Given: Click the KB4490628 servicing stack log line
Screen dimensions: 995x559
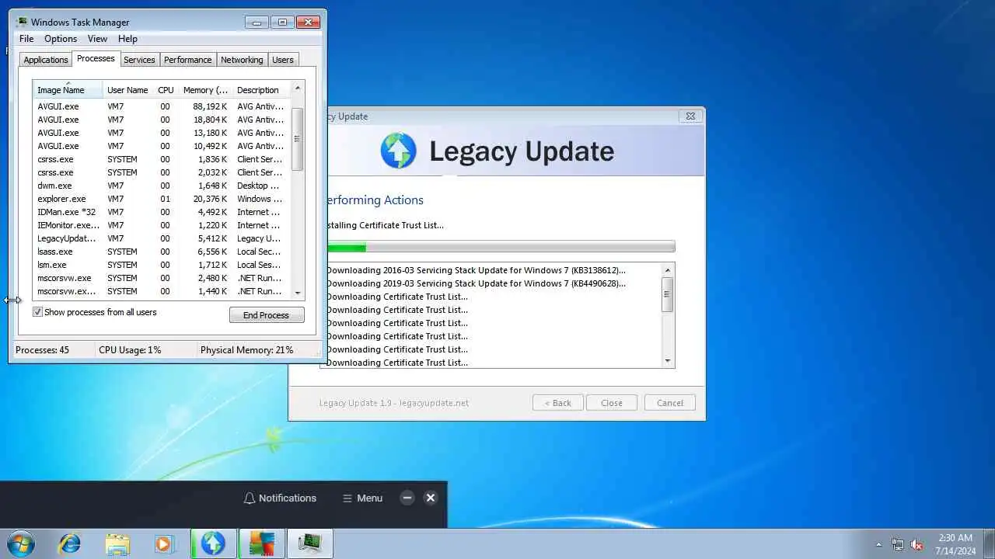Looking at the screenshot, I should coord(476,283).
